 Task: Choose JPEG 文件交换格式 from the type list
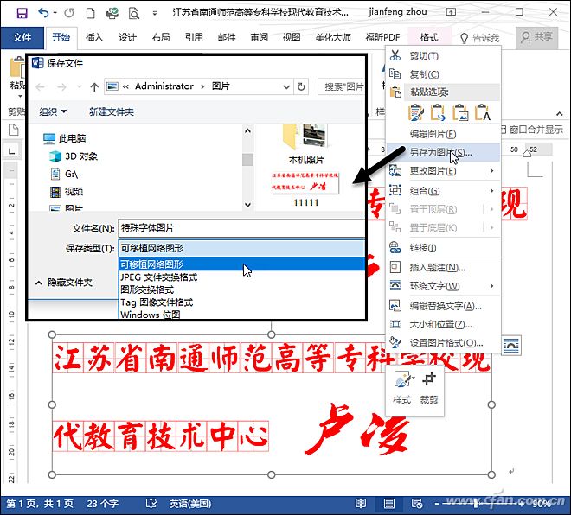pyautogui.click(x=241, y=277)
